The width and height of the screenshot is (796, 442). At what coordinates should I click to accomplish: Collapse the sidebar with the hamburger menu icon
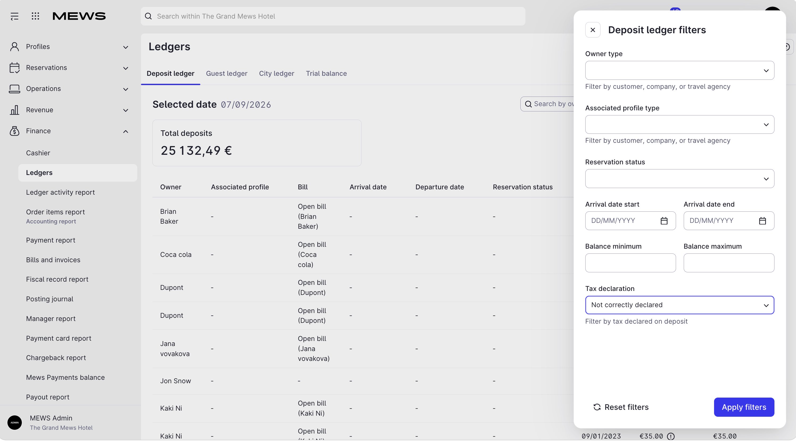pyautogui.click(x=15, y=16)
